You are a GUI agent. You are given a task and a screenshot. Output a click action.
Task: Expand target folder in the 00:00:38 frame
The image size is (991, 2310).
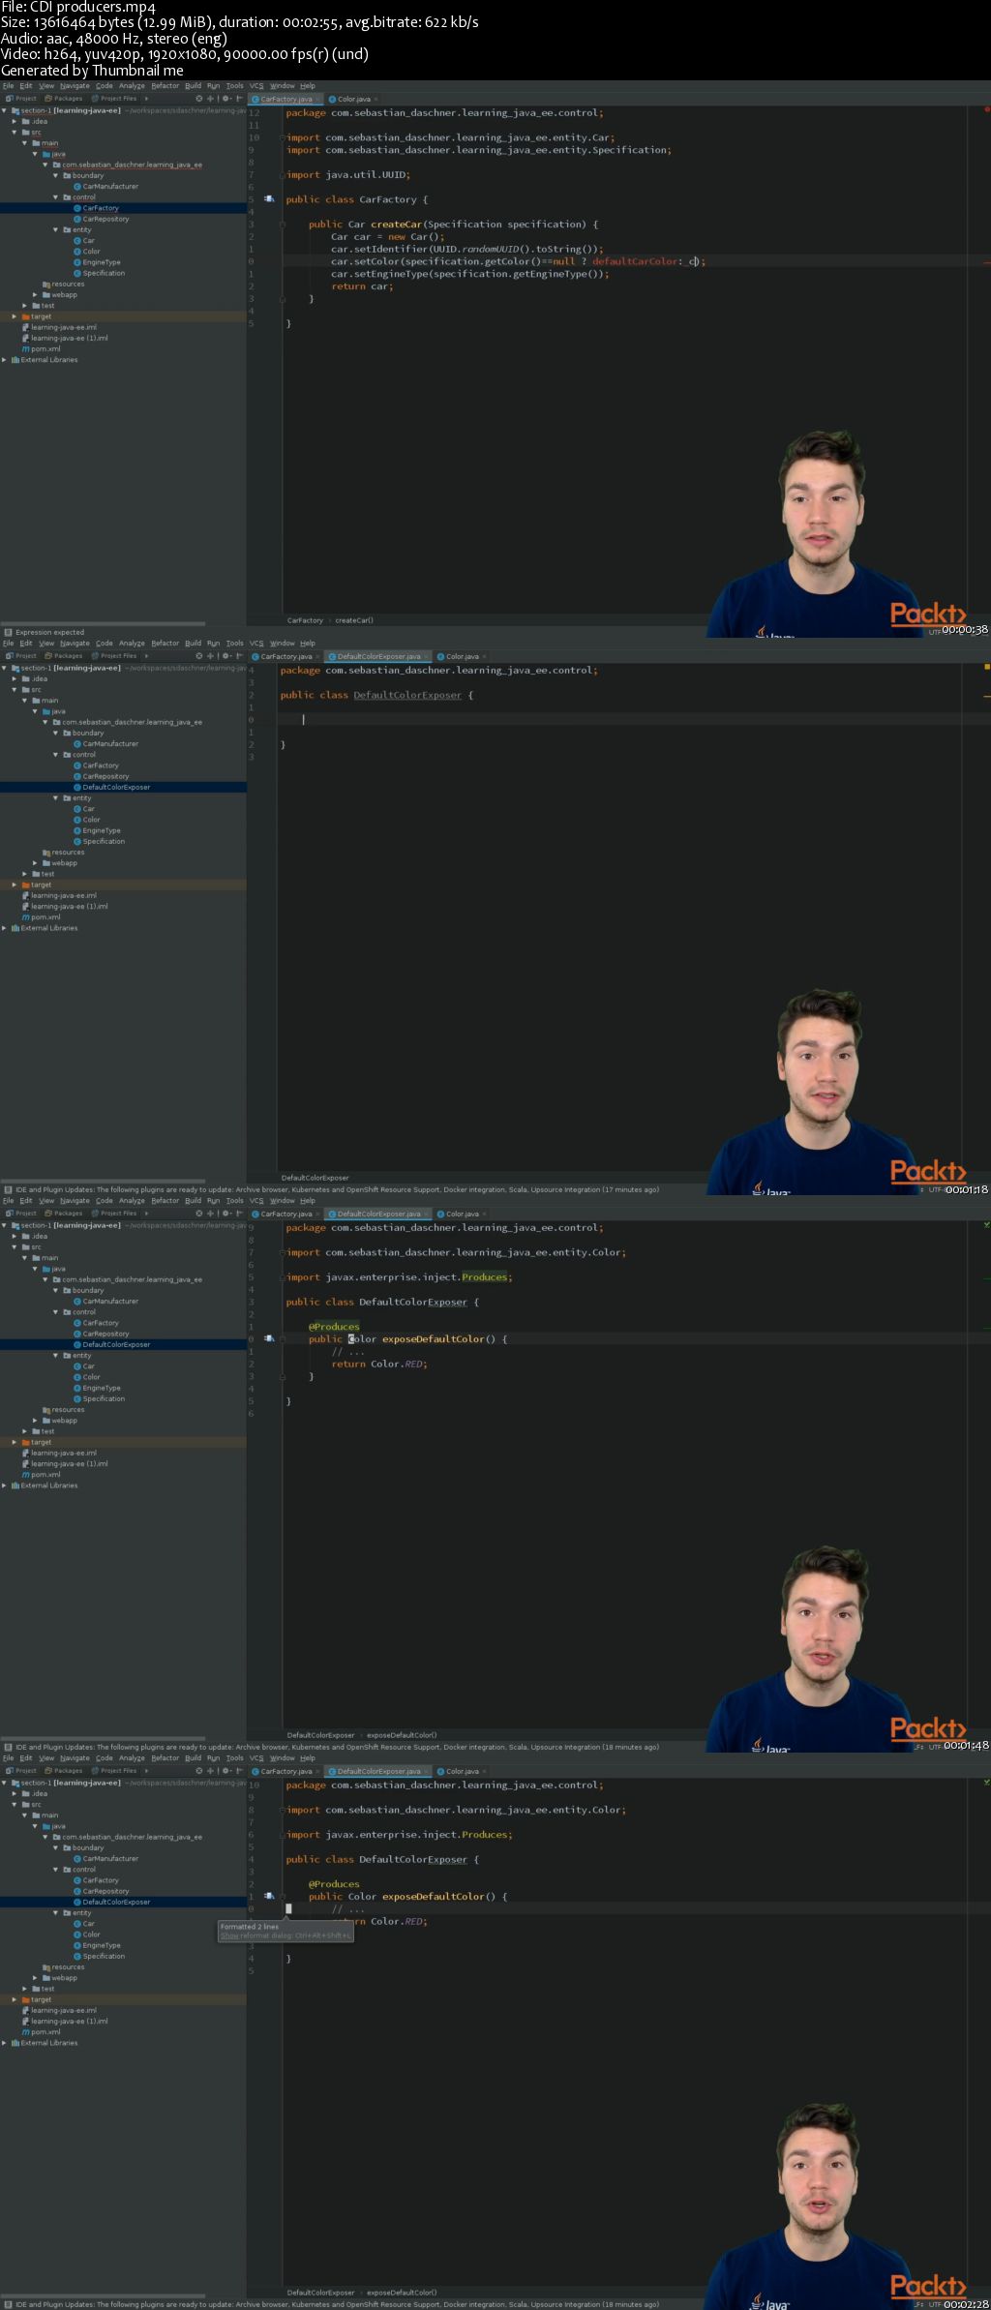pyautogui.click(x=14, y=316)
